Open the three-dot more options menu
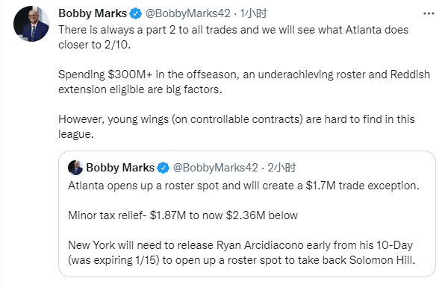Image resolution: width=445 pixels, height=284 pixels. [429, 13]
